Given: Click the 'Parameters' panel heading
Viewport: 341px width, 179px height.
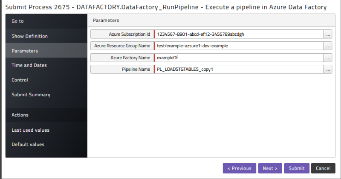Looking at the screenshot, I should click(x=106, y=20).
